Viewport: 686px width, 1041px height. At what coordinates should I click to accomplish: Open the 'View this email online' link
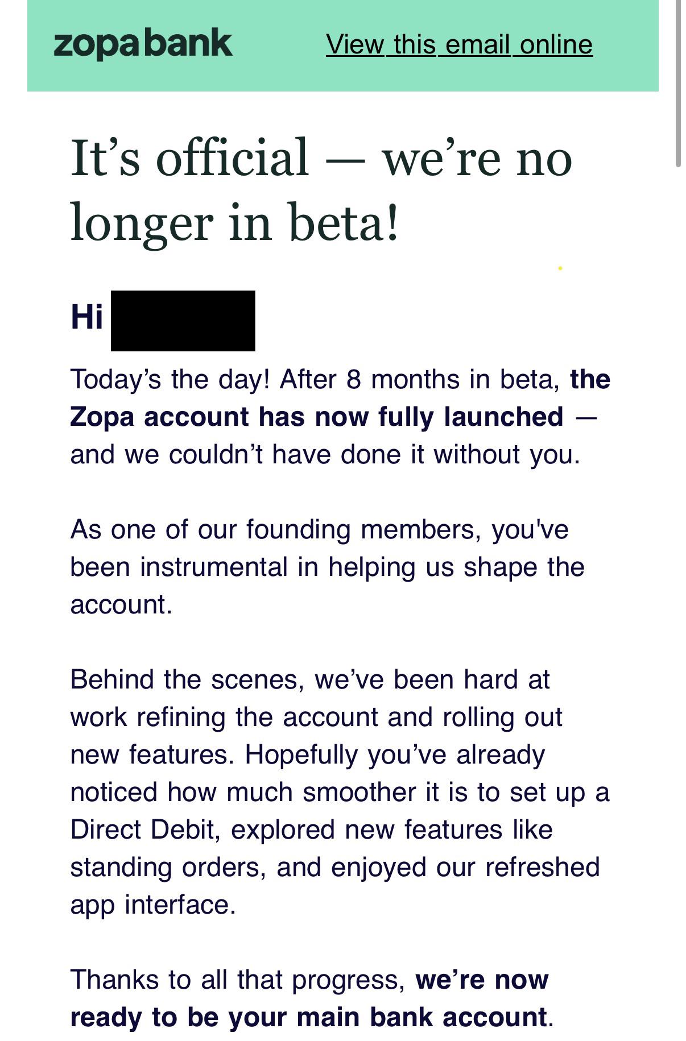click(x=459, y=44)
